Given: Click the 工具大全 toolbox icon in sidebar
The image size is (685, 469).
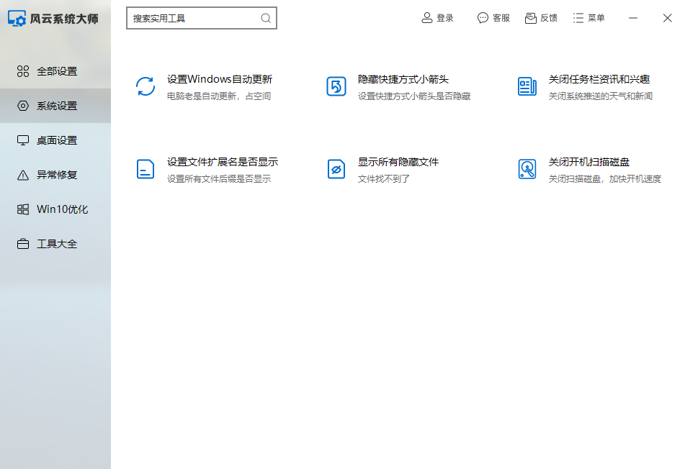Looking at the screenshot, I should tap(21, 244).
